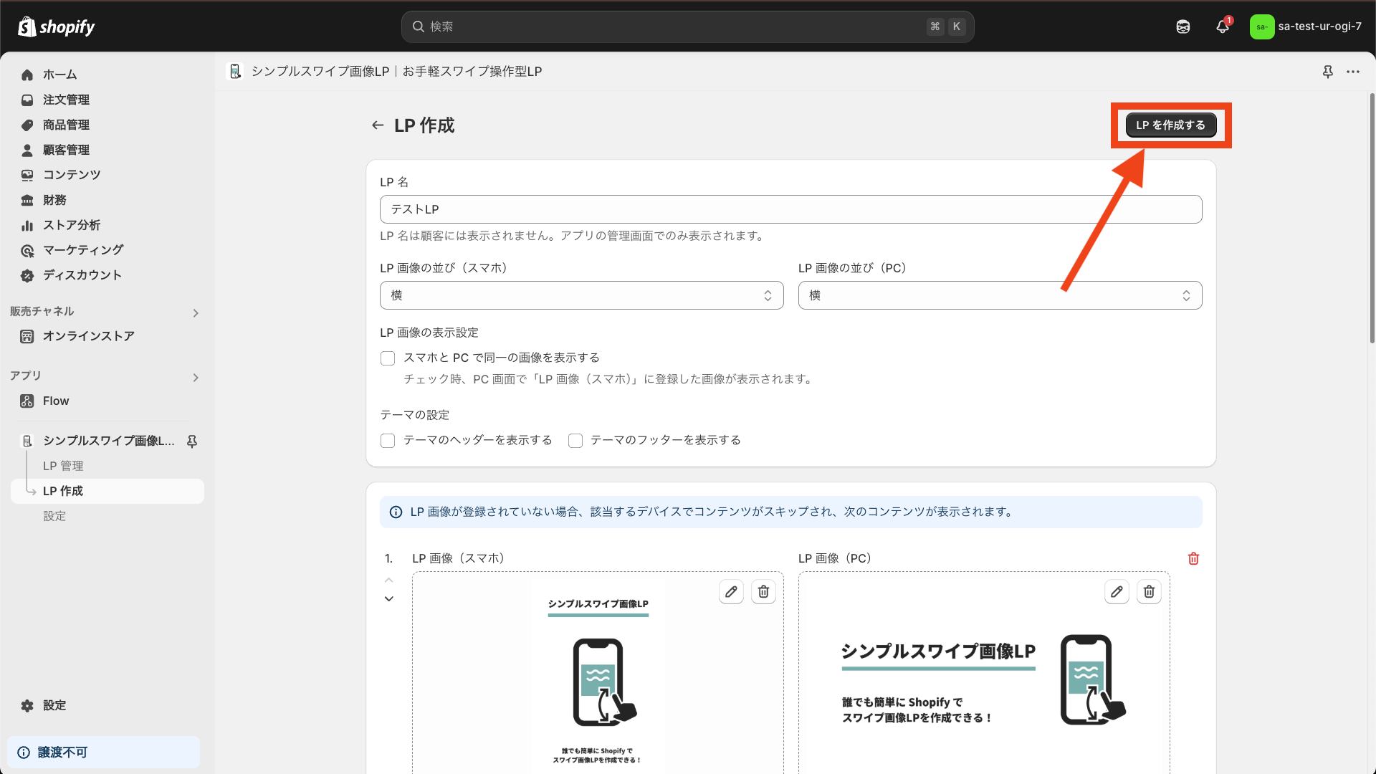This screenshot has width=1376, height=774.
Task: Click the LP 名 text field
Action: point(790,209)
